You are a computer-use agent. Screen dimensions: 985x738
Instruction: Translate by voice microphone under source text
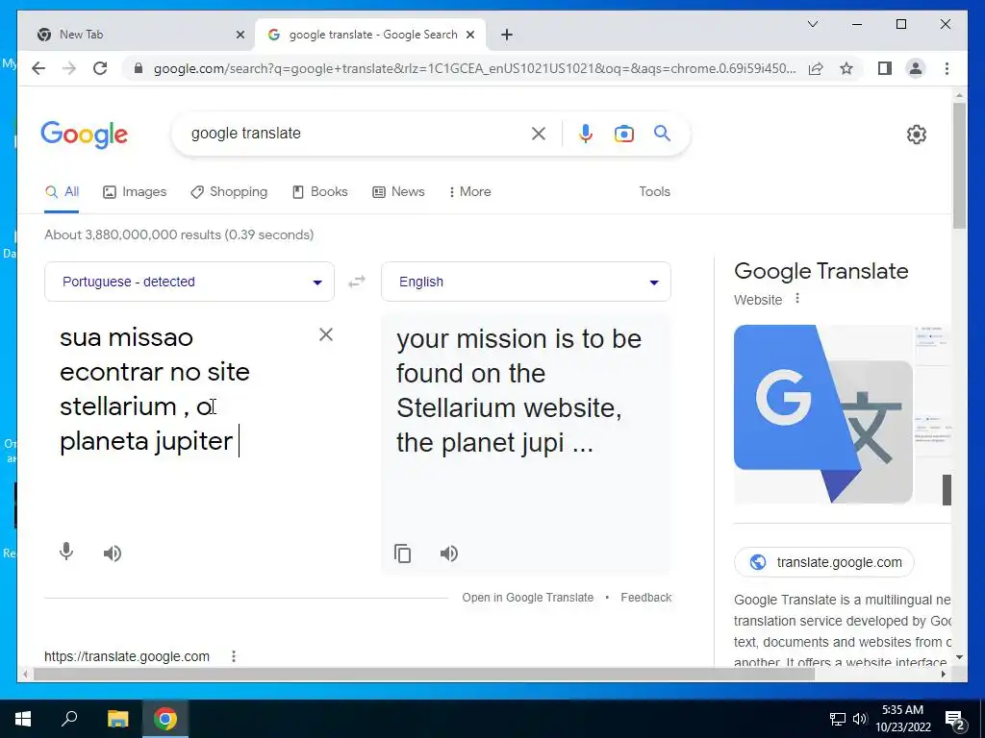tap(66, 552)
